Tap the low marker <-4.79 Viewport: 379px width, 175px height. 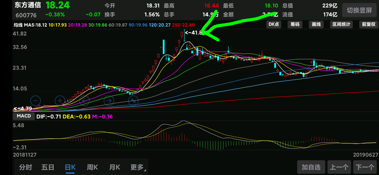(x=23, y=109)
